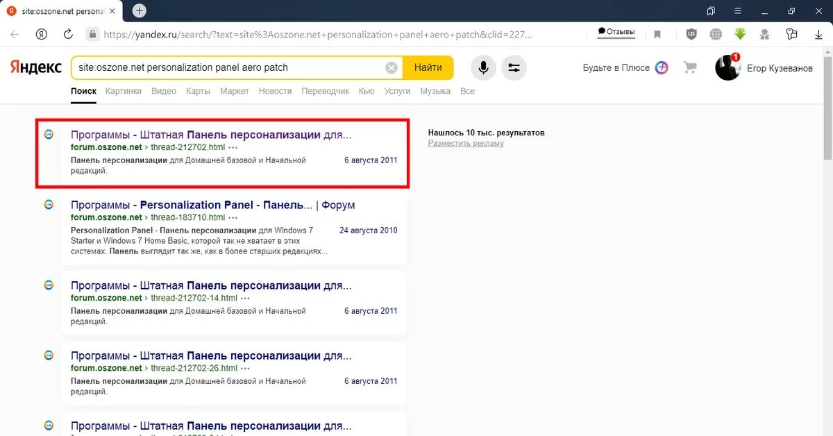Open the Yandex home button beside back arrow
Screen dimensions: 833x436
coord(42,34)
